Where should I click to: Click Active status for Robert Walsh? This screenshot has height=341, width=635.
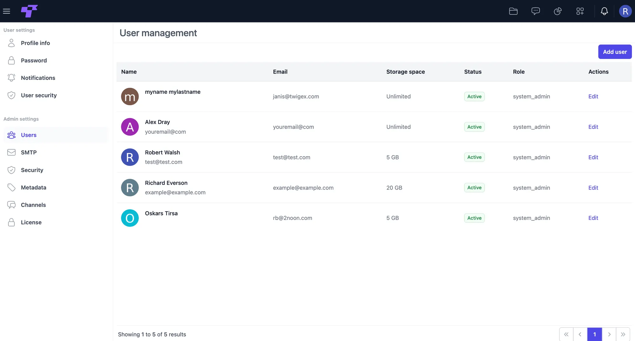[474, 157]
